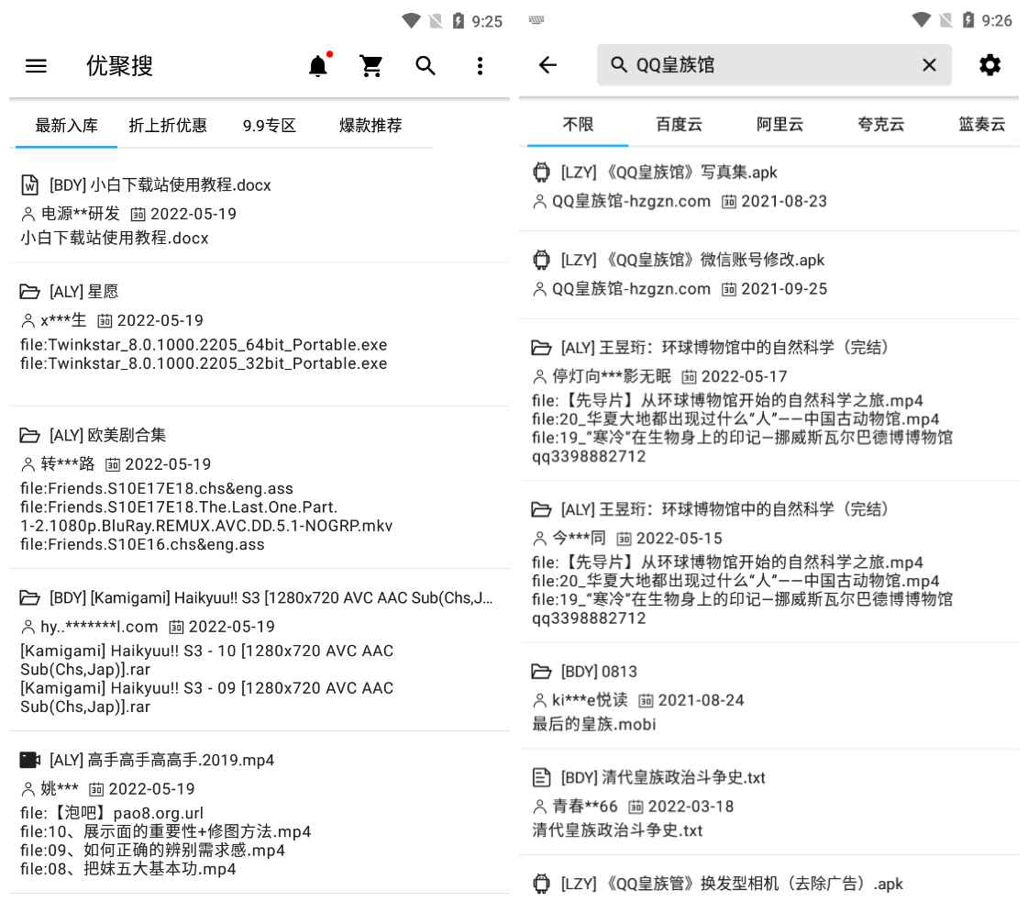The width and height of the screenshot is (1028, 913).
Task: Click text file icon beside 清代皇族政治斗争史.txt
Action: pyautogui.click(x=541, y=777)
